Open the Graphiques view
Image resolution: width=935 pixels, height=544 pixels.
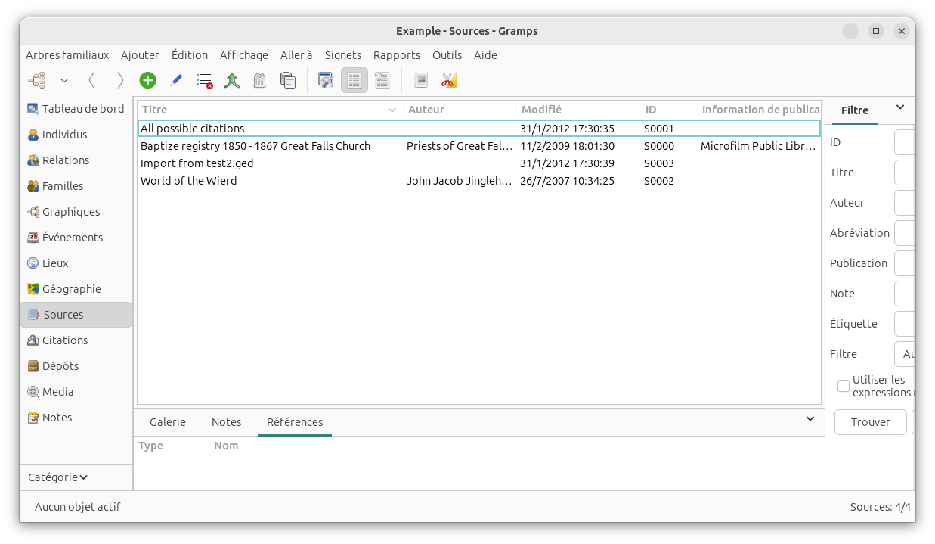pos(76,212)
